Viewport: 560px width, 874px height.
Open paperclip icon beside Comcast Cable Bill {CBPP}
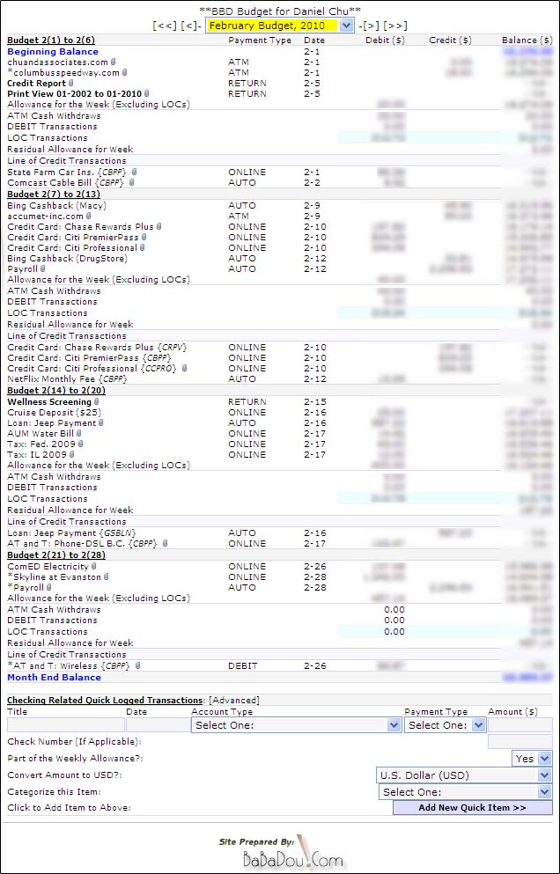[132, 183]
